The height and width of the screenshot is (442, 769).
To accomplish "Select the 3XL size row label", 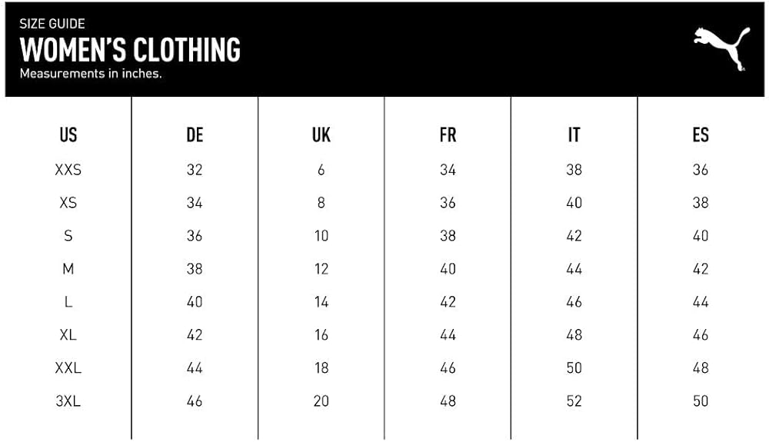I will pyautogui.click(x=68, y=400).
